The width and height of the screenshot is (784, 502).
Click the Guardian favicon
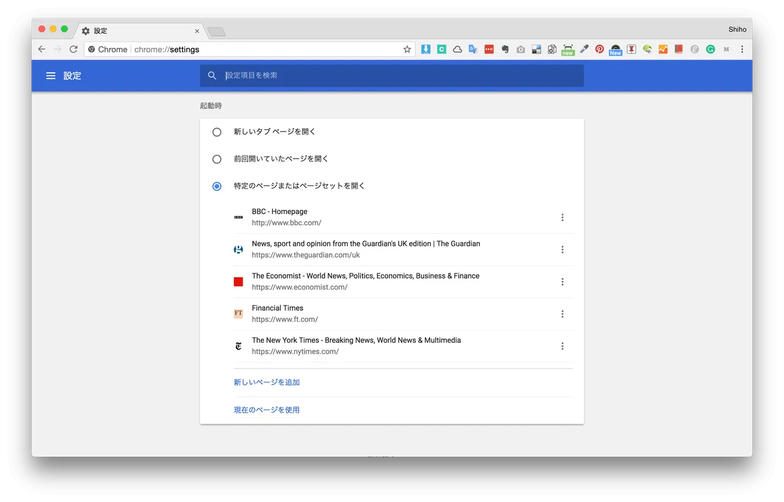238,250
